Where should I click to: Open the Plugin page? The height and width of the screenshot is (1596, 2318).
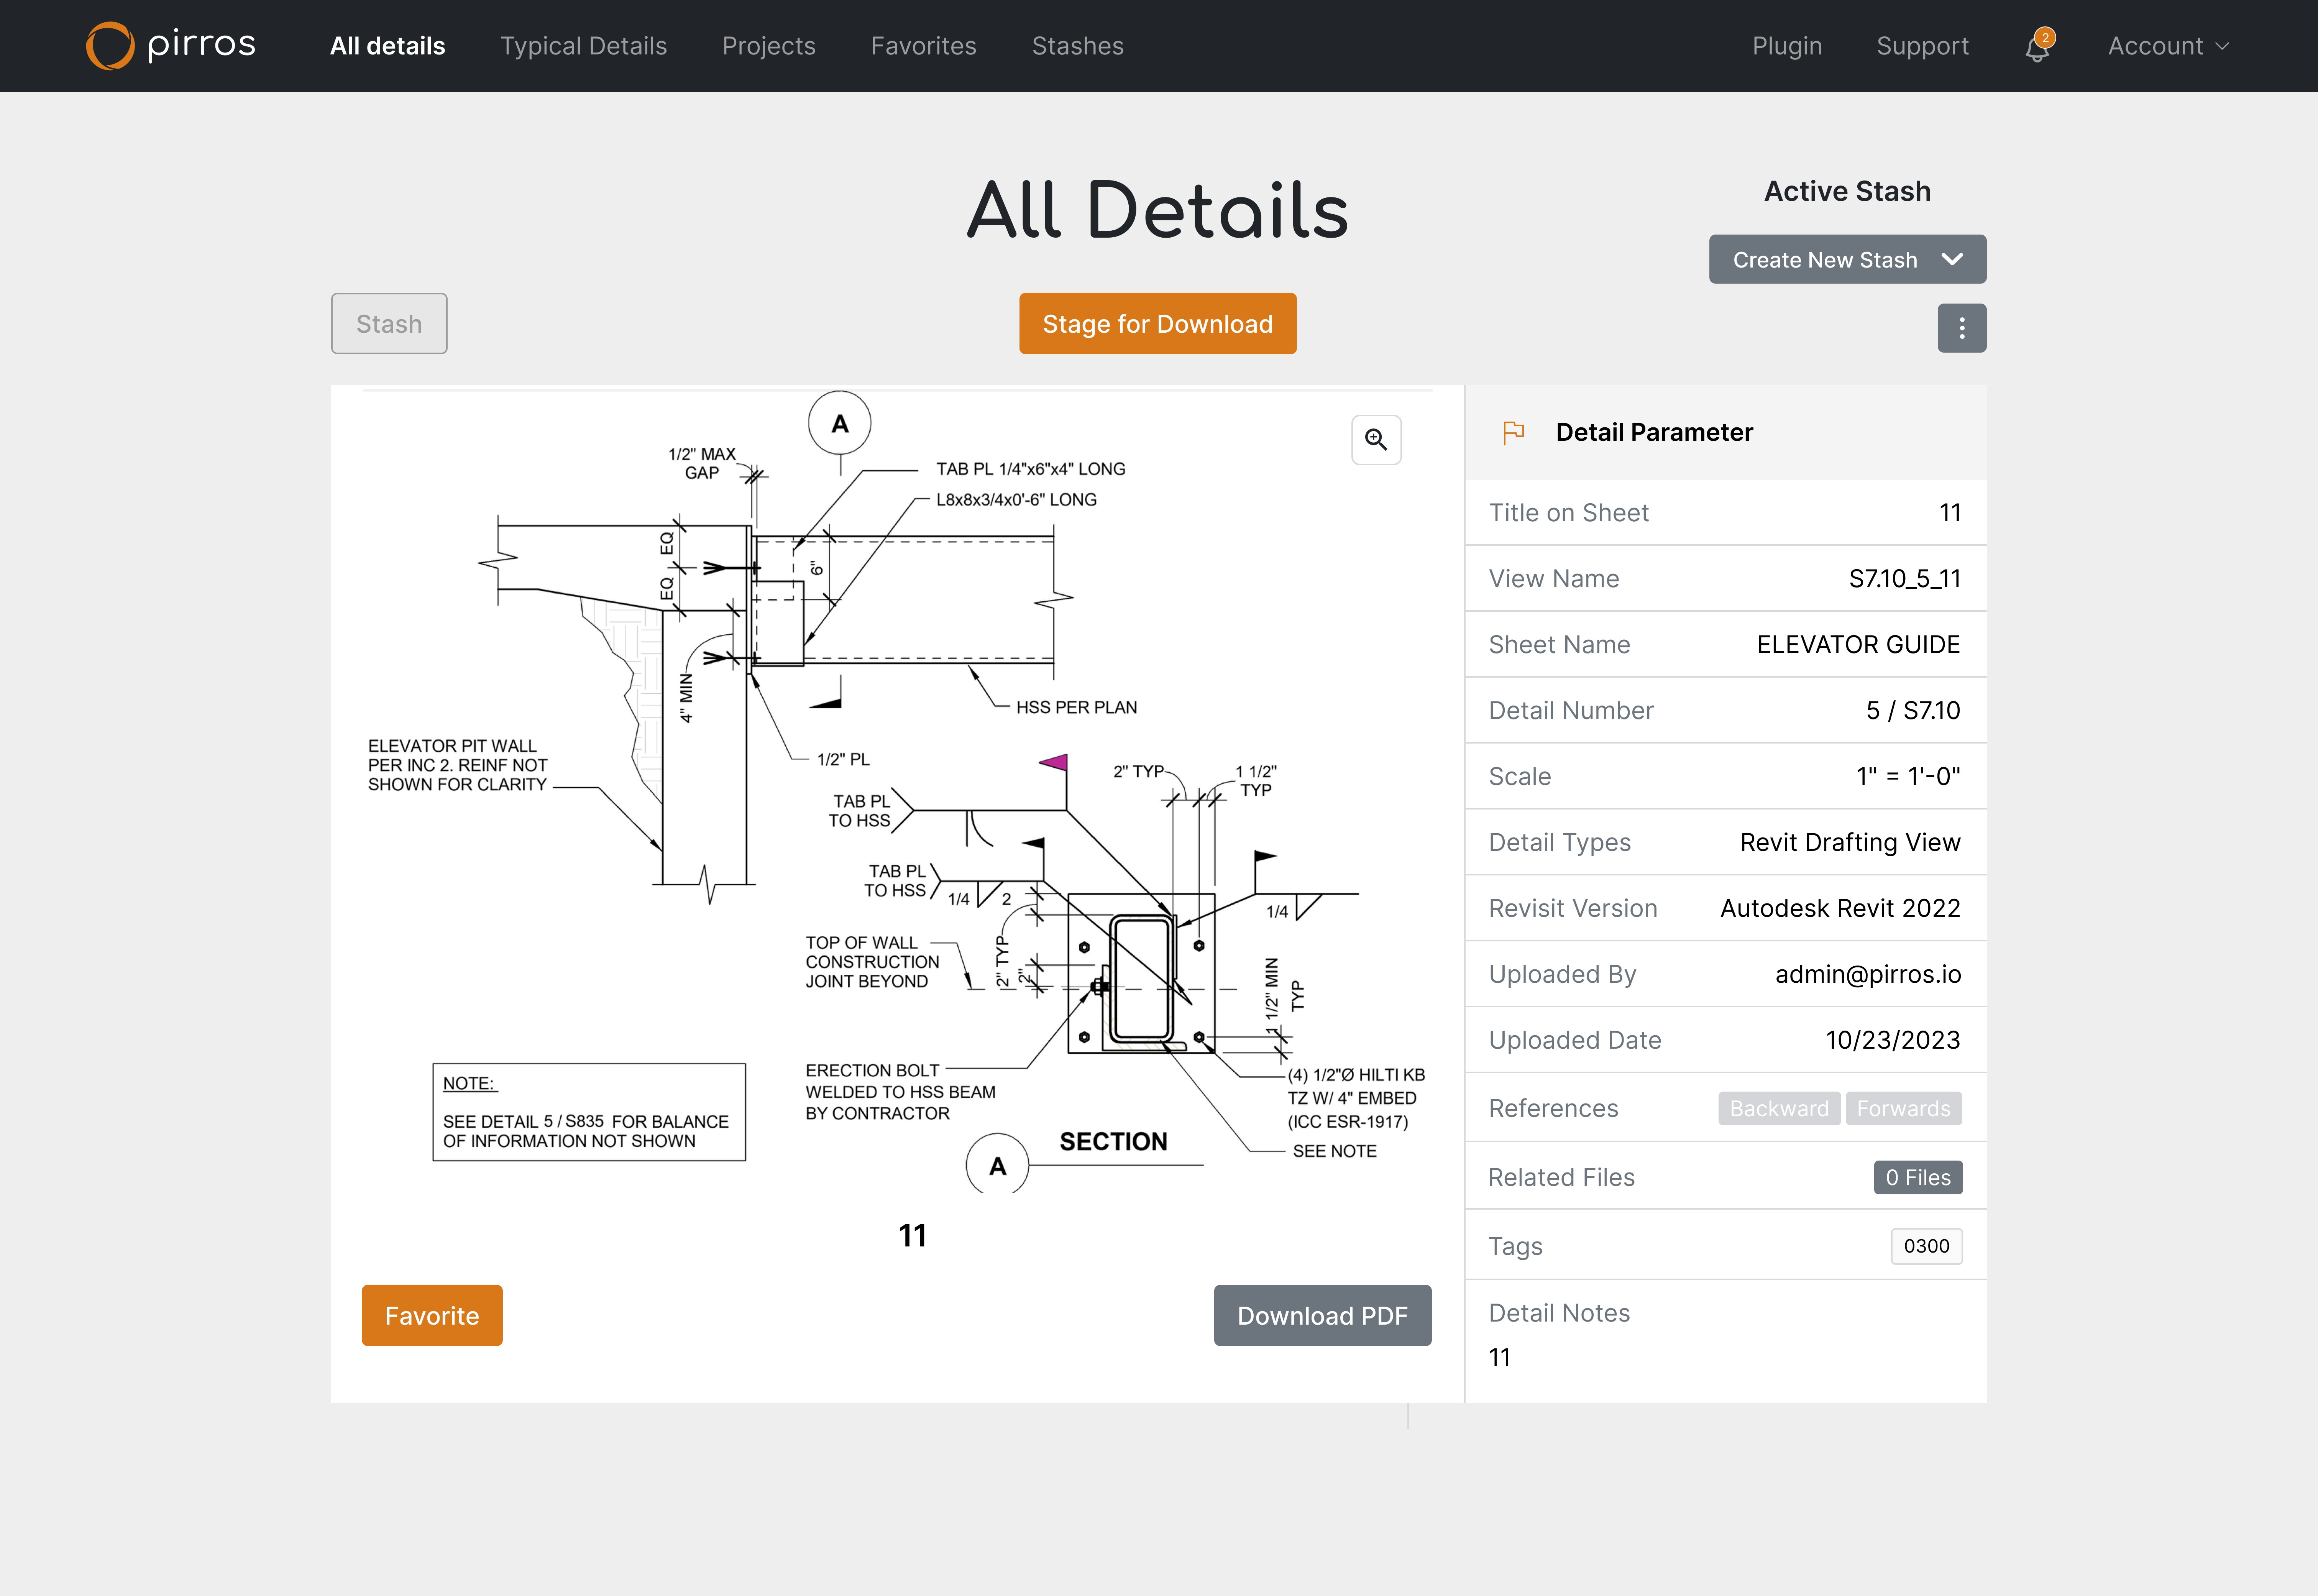coord(1787,46)
